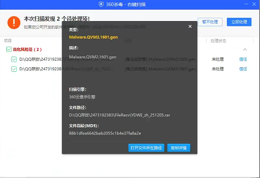
Task: Click the 扫描引擎: label
Action: (78, 90)
